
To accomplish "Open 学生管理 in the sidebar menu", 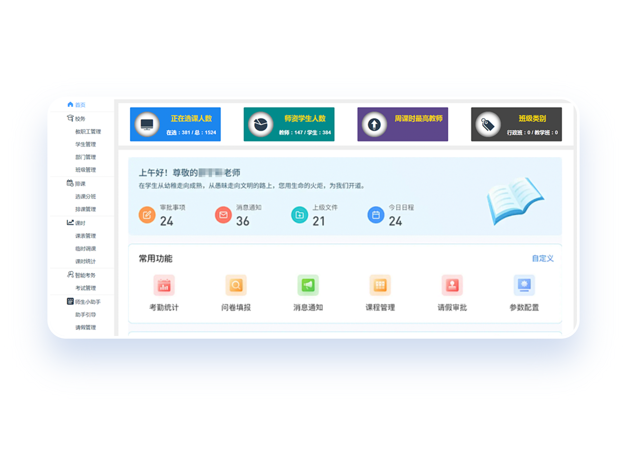I will tap(85, 144).
